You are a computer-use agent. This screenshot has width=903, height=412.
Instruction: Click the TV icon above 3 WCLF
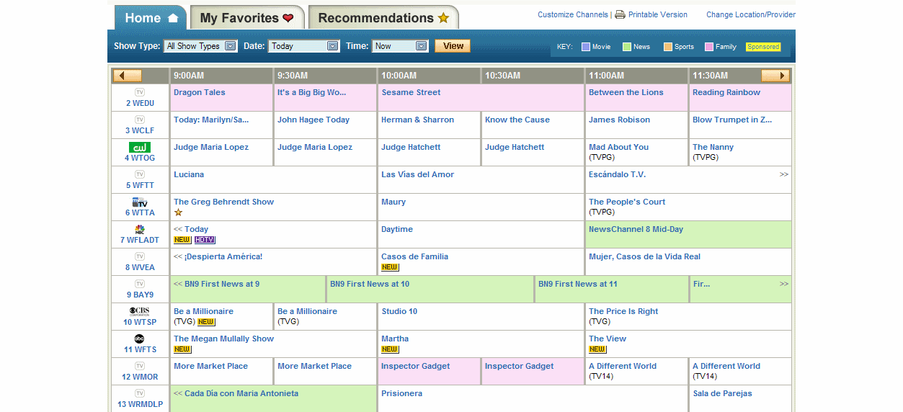pos(140,120)
